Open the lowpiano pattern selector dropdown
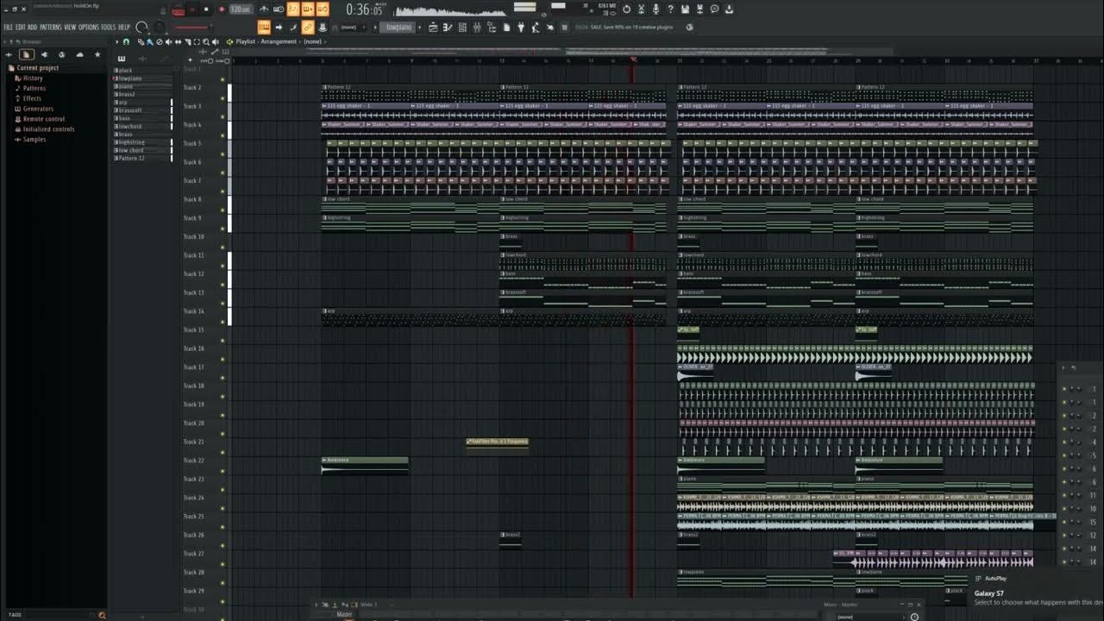This screenshot has height=621, width=1104. click(x=399, y=27)
